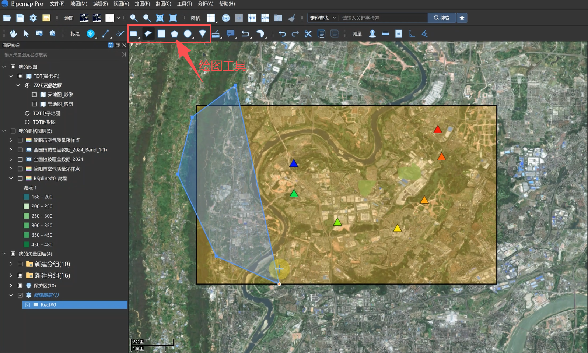Viewport: 588px width, 353px height.
Task: Select the speech bubble annotation tool
Action: 231,33
